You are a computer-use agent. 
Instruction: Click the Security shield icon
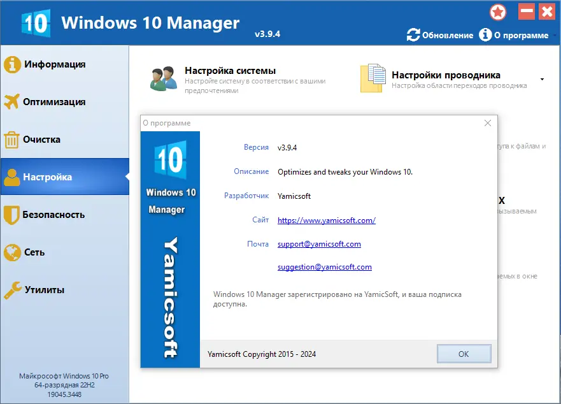pos(11,215)
